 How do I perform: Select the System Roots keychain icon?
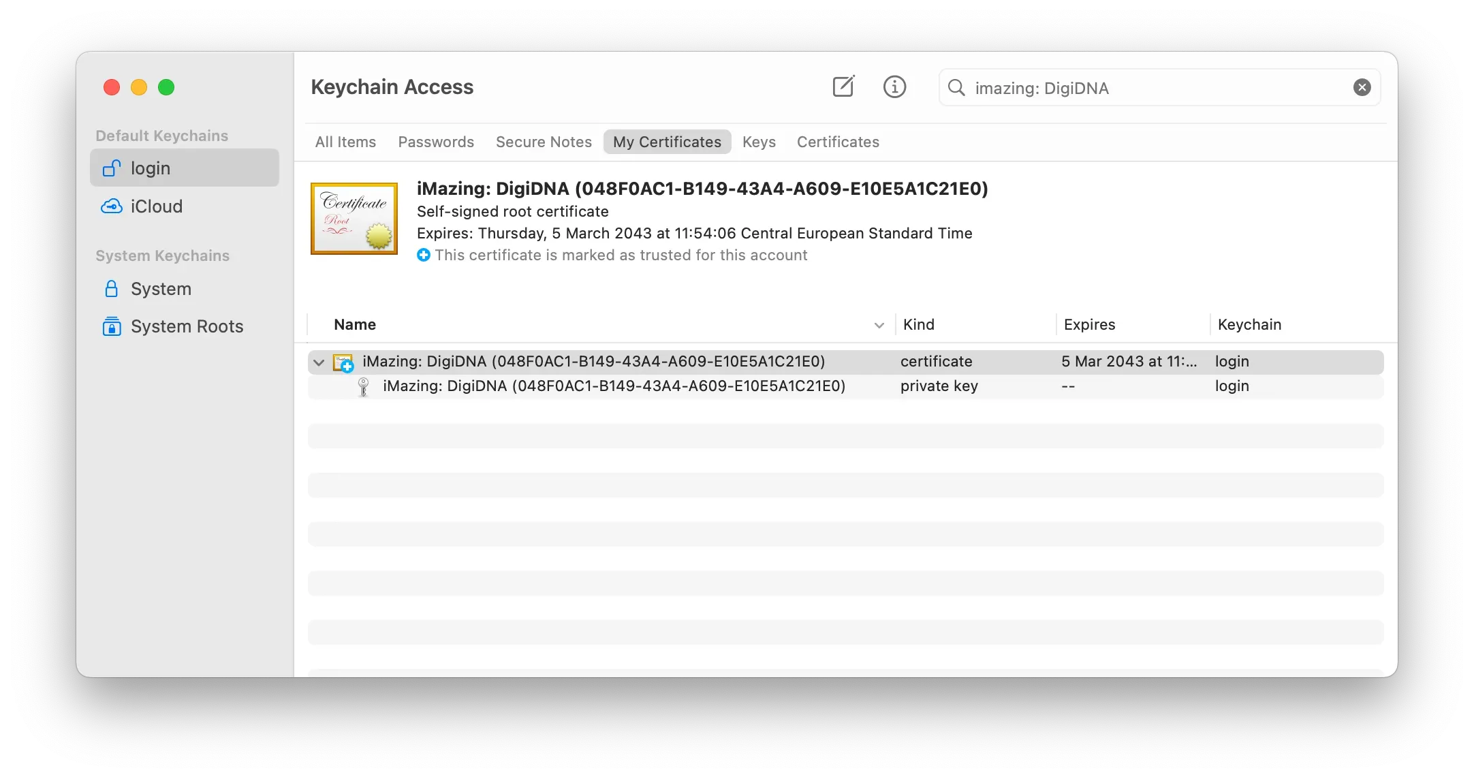coord(111,327)
